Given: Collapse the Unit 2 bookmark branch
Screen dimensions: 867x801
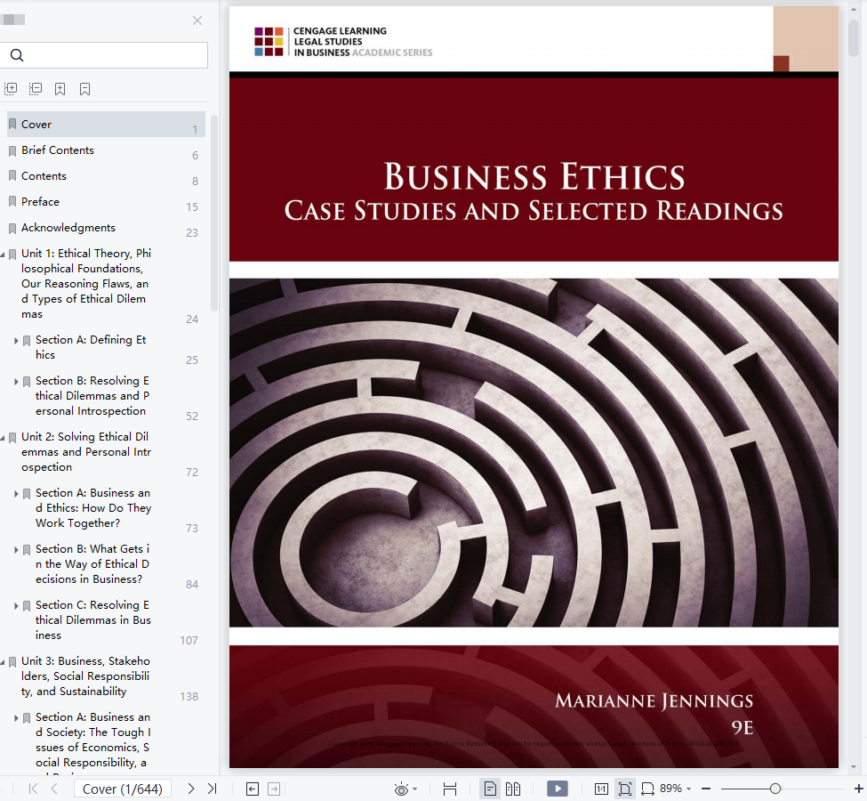Looking at the screenshot, I should (3, 438).
